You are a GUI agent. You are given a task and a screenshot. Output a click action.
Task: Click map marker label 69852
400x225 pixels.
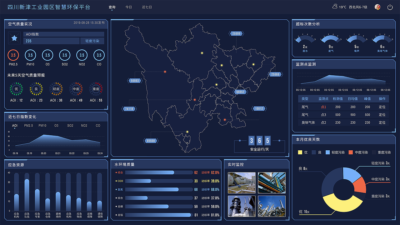coord(240,92)
